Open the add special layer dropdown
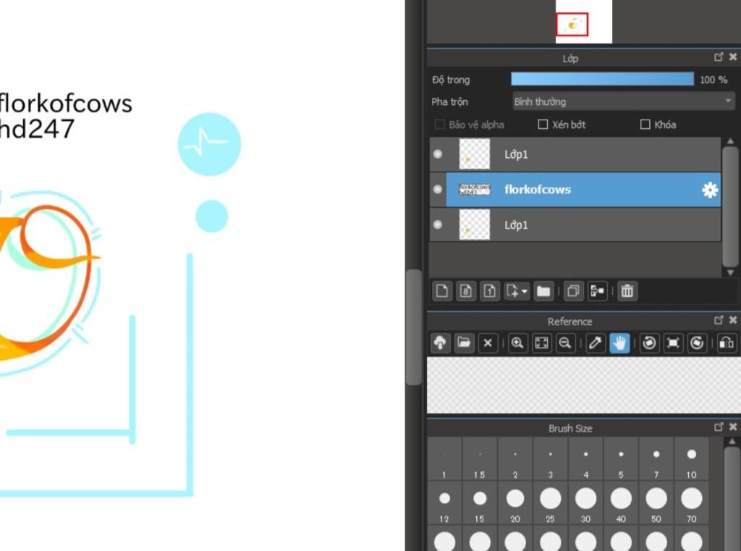 click(x=517, y=291)
